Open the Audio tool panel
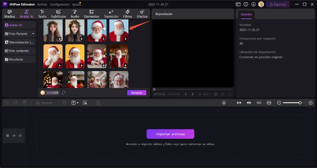Viewport: 317px width, 168px height. pyautogui.click(x=75, y=14)
